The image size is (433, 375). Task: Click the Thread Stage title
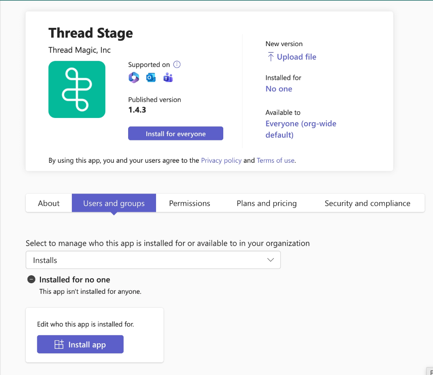point(90,33)
